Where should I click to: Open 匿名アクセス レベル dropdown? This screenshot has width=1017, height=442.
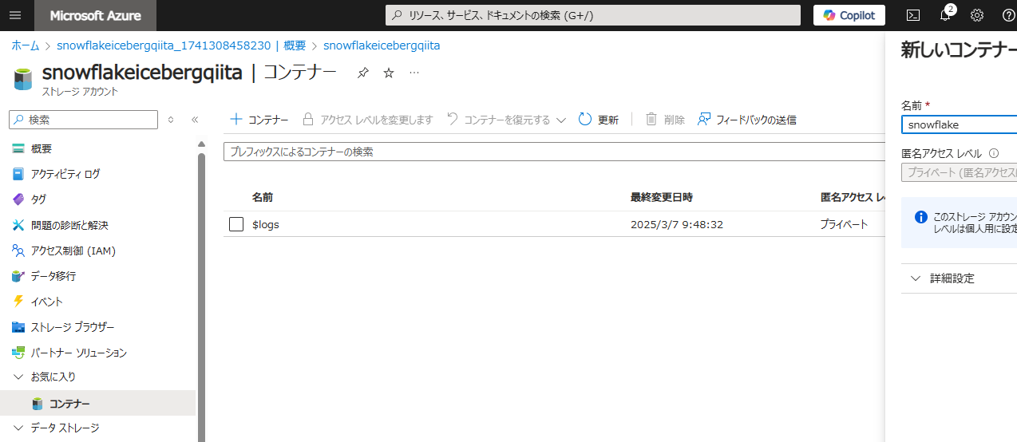click(x=959, y=172)
